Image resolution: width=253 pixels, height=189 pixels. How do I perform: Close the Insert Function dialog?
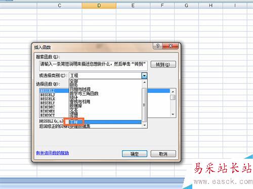coord(171,46)
